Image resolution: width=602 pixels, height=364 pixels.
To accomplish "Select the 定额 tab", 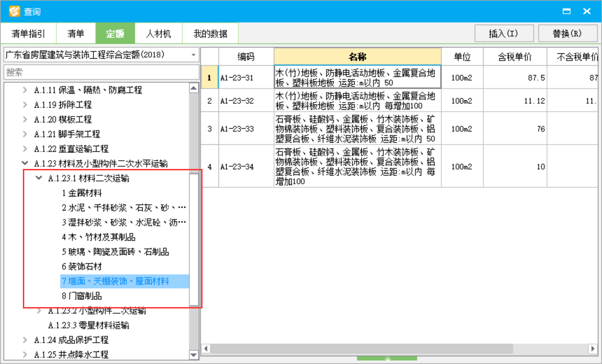I will point(115,34).
